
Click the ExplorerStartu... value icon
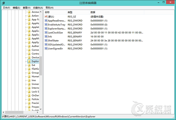46,29
